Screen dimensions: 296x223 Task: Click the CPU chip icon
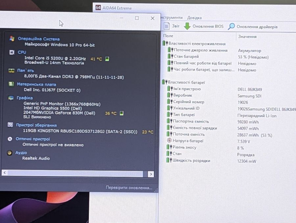pos(12,52)
